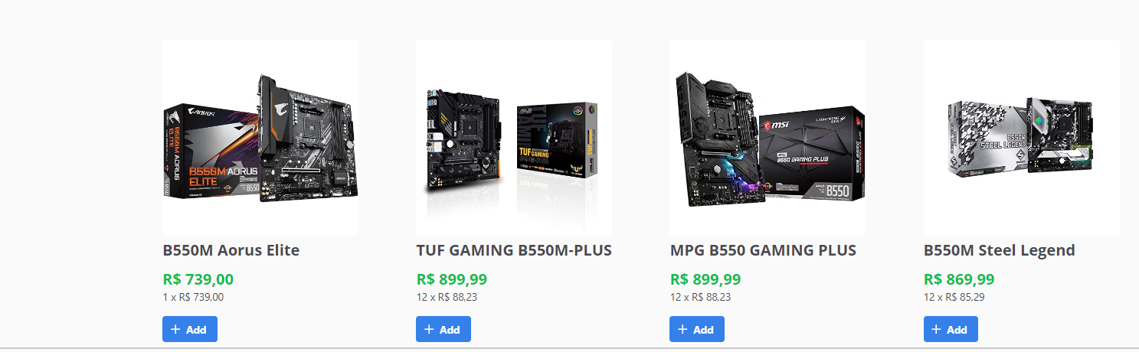
Task: Open the B550M Aorus Elite product image
Action: tap(260, 138)
